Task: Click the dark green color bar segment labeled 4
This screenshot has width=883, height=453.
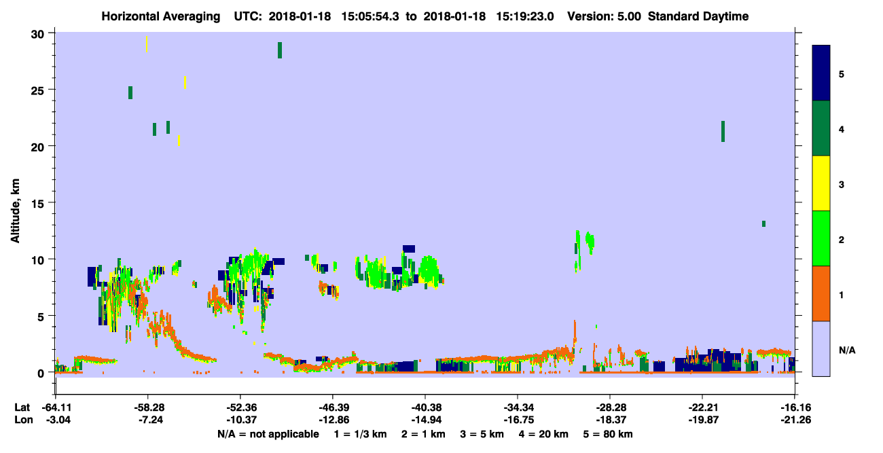Action: [821, 128]
